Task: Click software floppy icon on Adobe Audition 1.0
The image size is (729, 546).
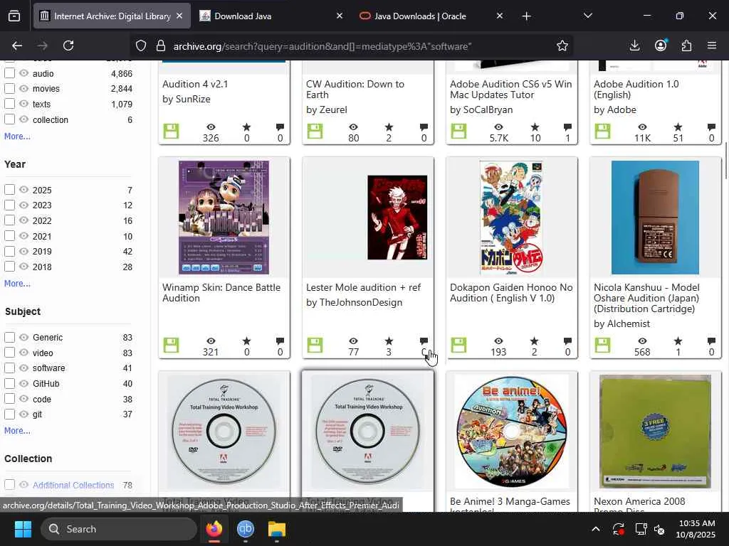Action: [x=602, y=132]
